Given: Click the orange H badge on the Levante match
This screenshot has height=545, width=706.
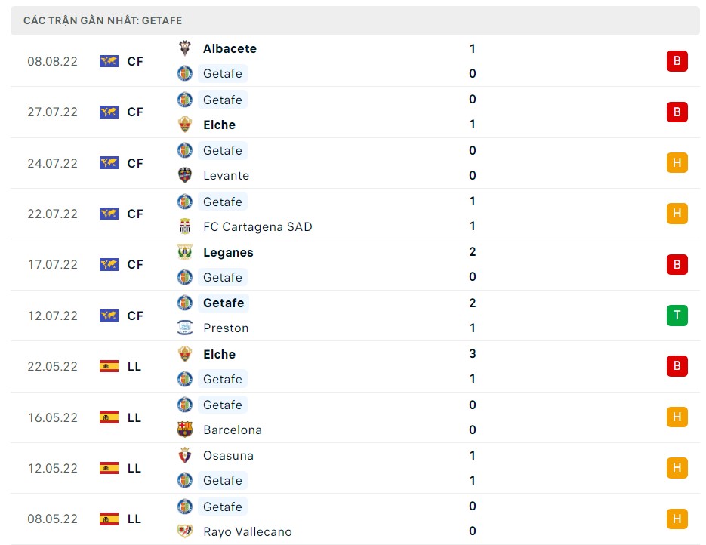Looking at the screenshot, I should tap(677, 163).
